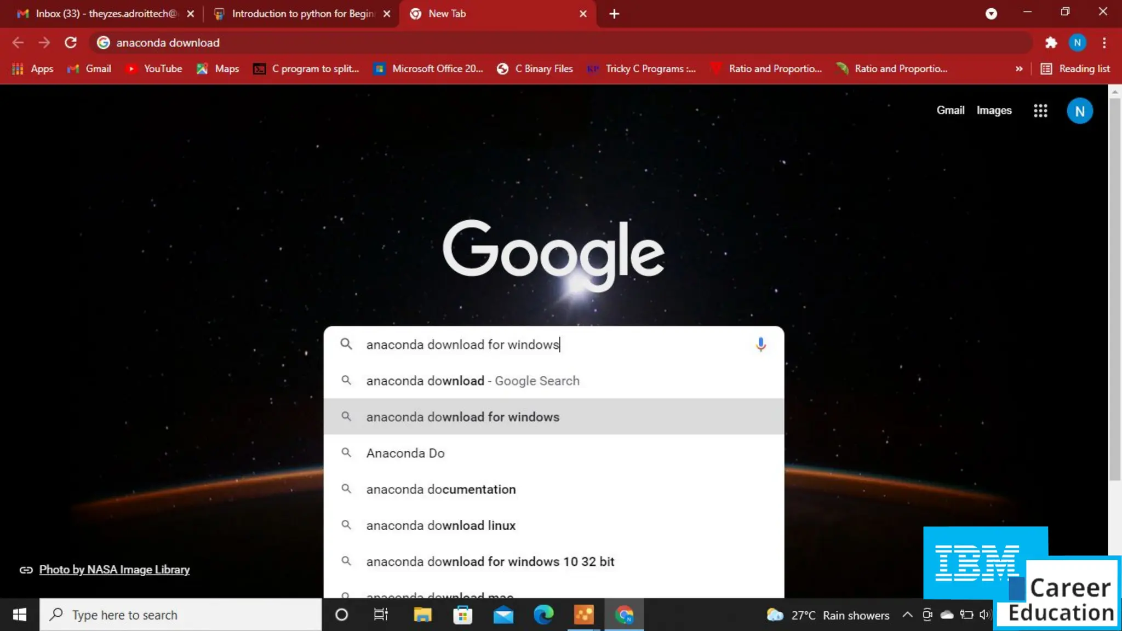Viewport: 1122px width, 631px height.
Task: Select suggestion anaconda download for windows 10 32 bit
Action: pyautogui.click(x=553, y=561)
